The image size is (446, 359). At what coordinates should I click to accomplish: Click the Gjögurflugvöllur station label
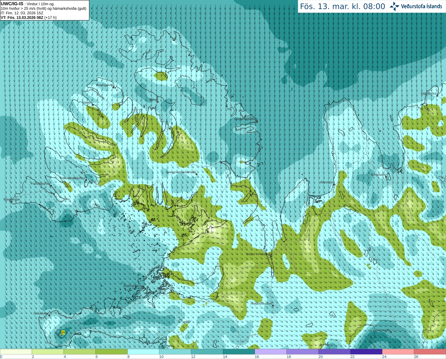(x=245, y=119)
